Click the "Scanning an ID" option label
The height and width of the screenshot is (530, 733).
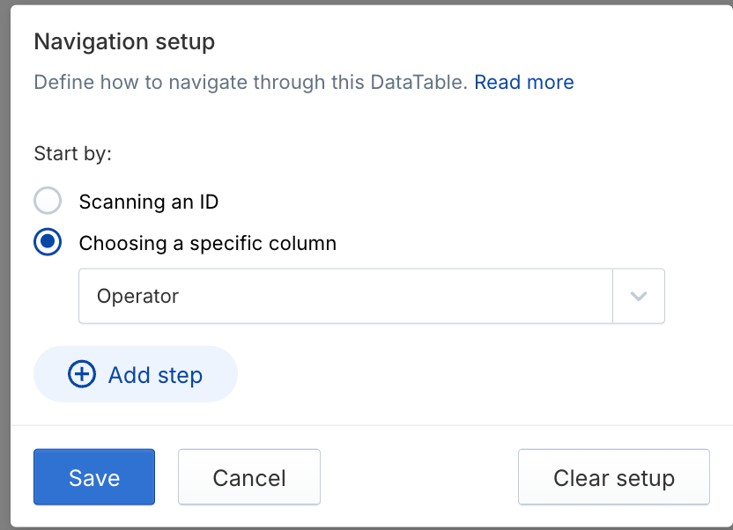[x=148, y=202]
